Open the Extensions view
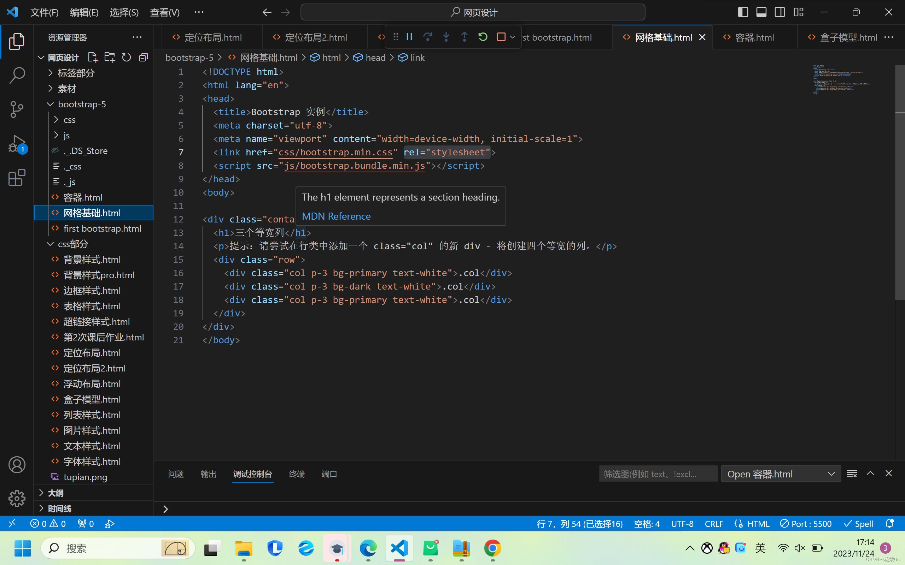This screenshot has width=905, height=565. (x=17, y=178)
